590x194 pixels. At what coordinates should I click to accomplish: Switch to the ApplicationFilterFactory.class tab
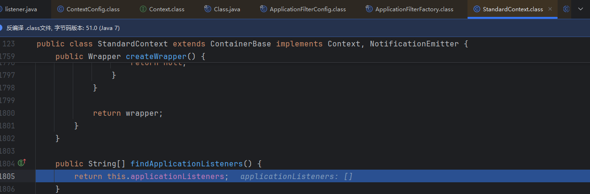414,9
